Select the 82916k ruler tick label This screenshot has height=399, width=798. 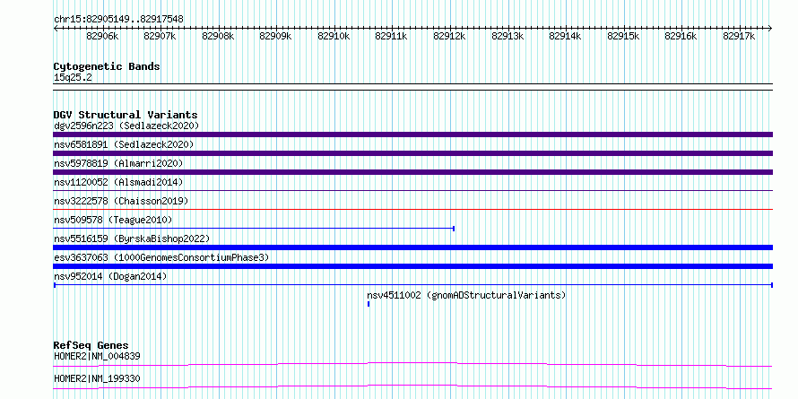click(x=681, y=36)
